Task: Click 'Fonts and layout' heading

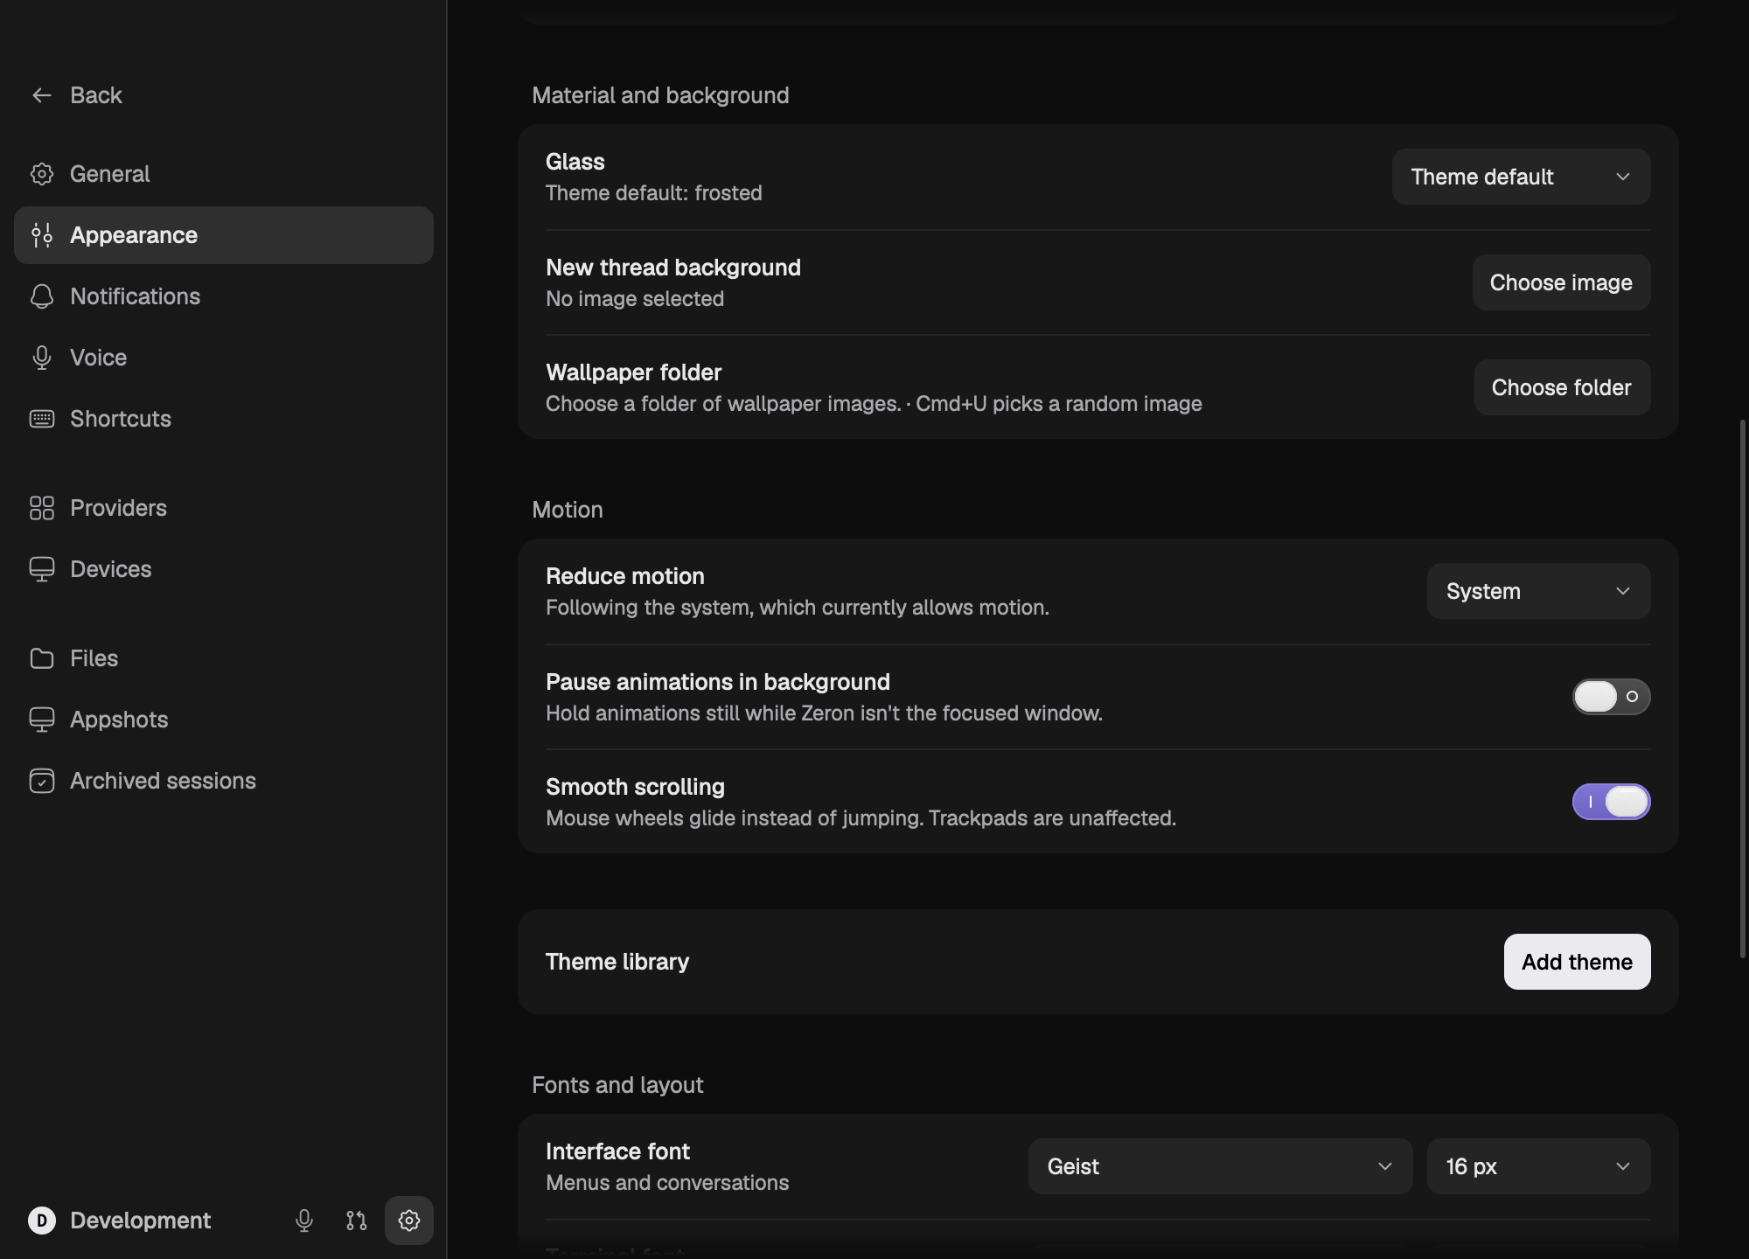Action: click(x=617, y=1085)
